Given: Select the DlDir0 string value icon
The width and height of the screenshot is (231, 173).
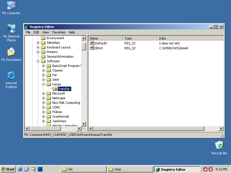Looking at the screenshot, I should coord(92,48).
